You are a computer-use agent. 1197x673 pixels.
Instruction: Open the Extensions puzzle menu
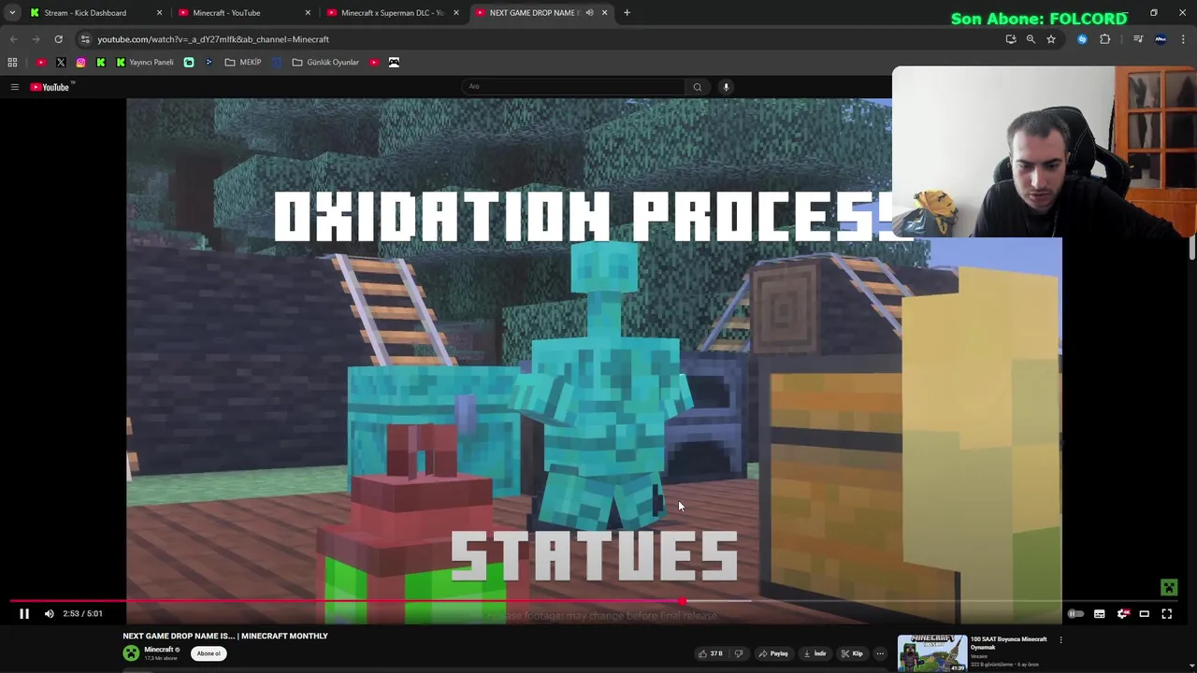[x=1105, y=39]
